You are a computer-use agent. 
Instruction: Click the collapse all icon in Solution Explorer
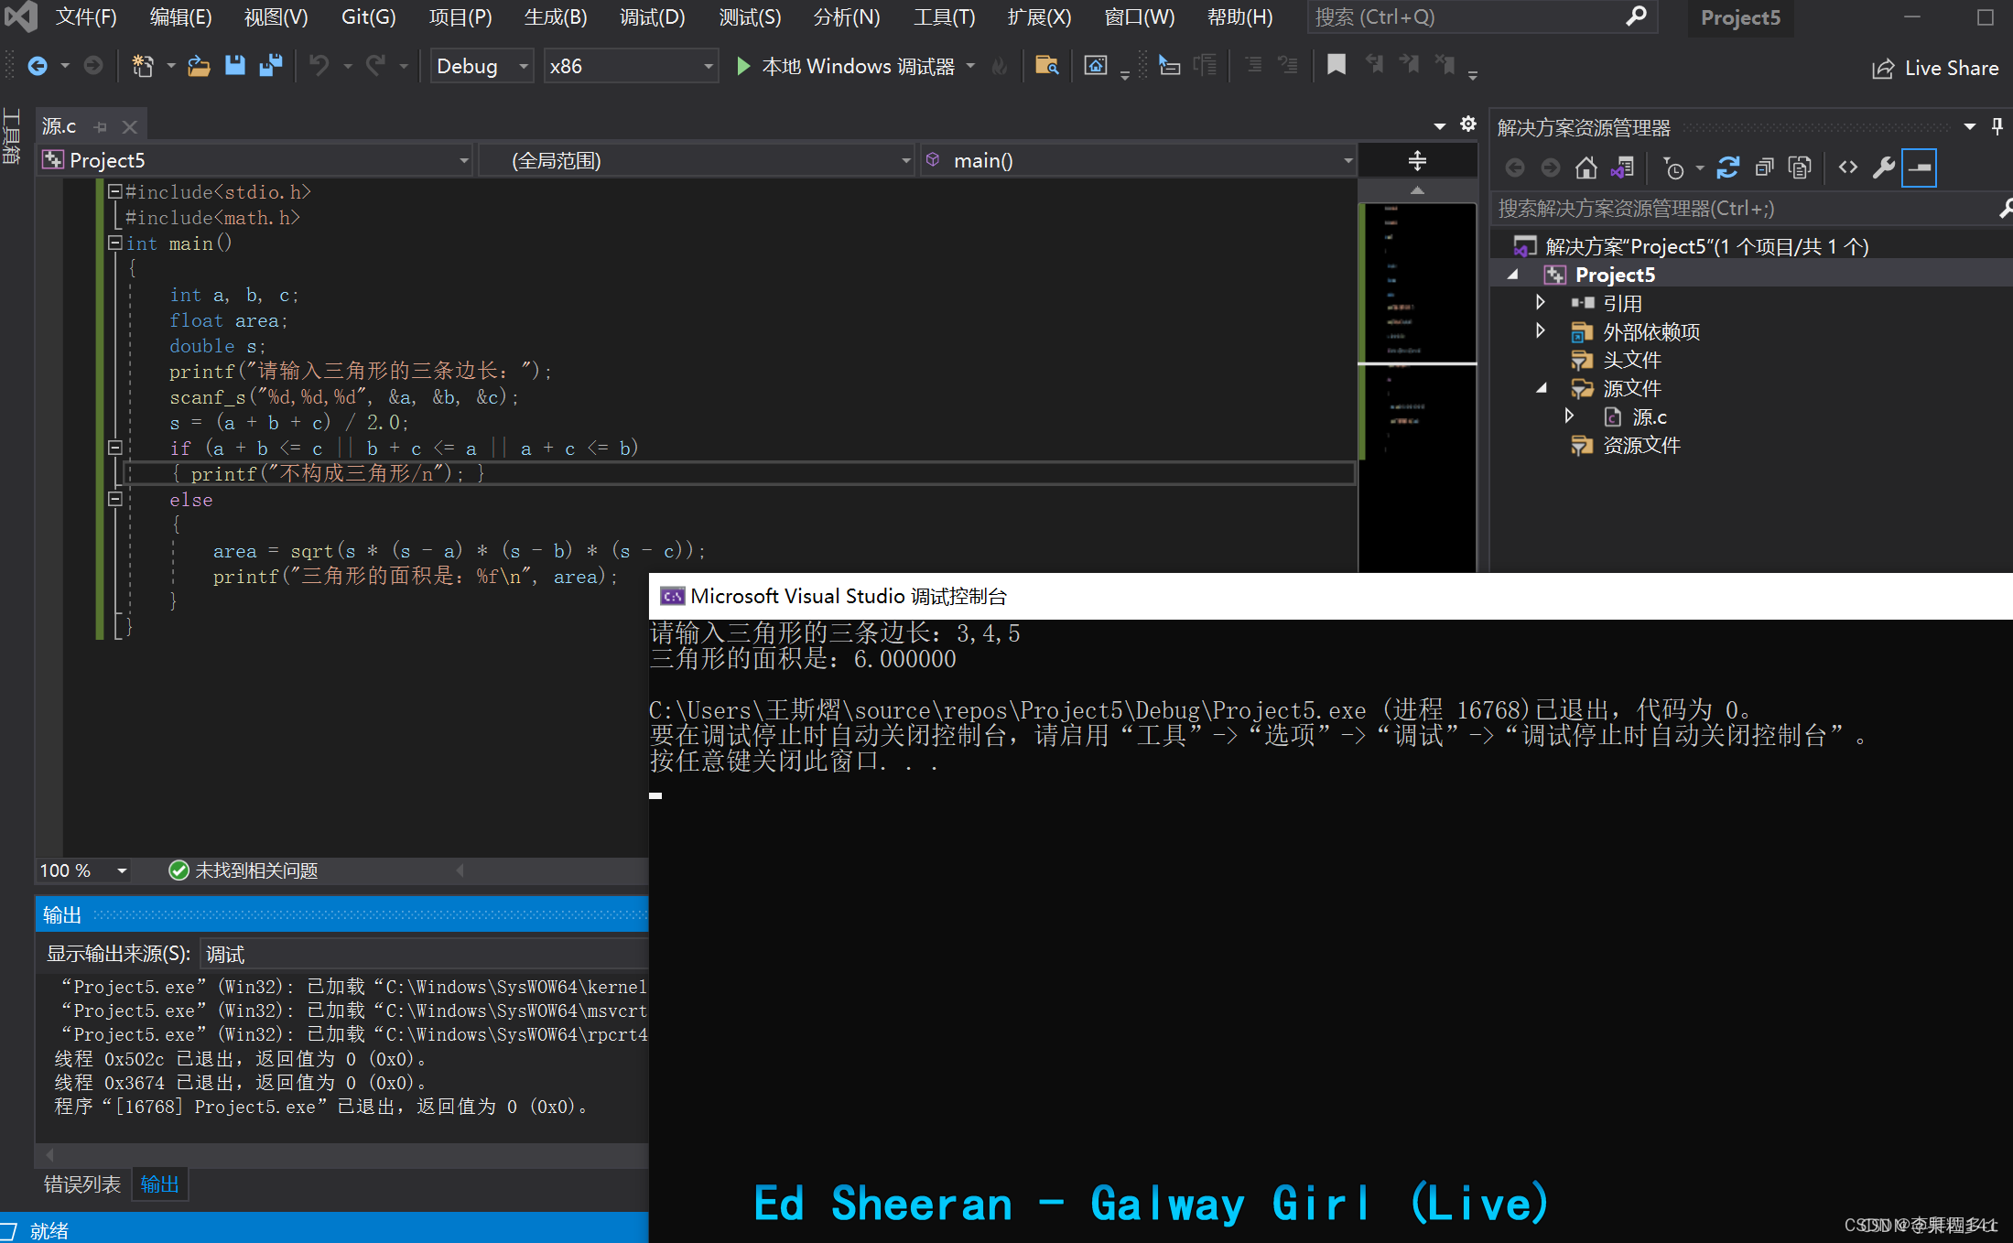coord(1764,168)
